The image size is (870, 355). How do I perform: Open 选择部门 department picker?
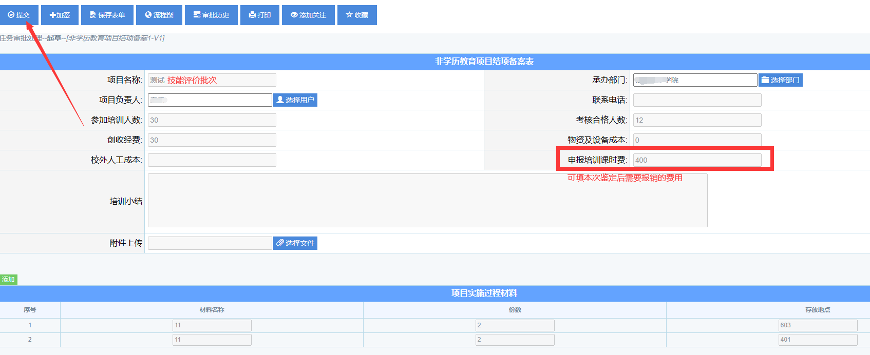tap(780, 80)
